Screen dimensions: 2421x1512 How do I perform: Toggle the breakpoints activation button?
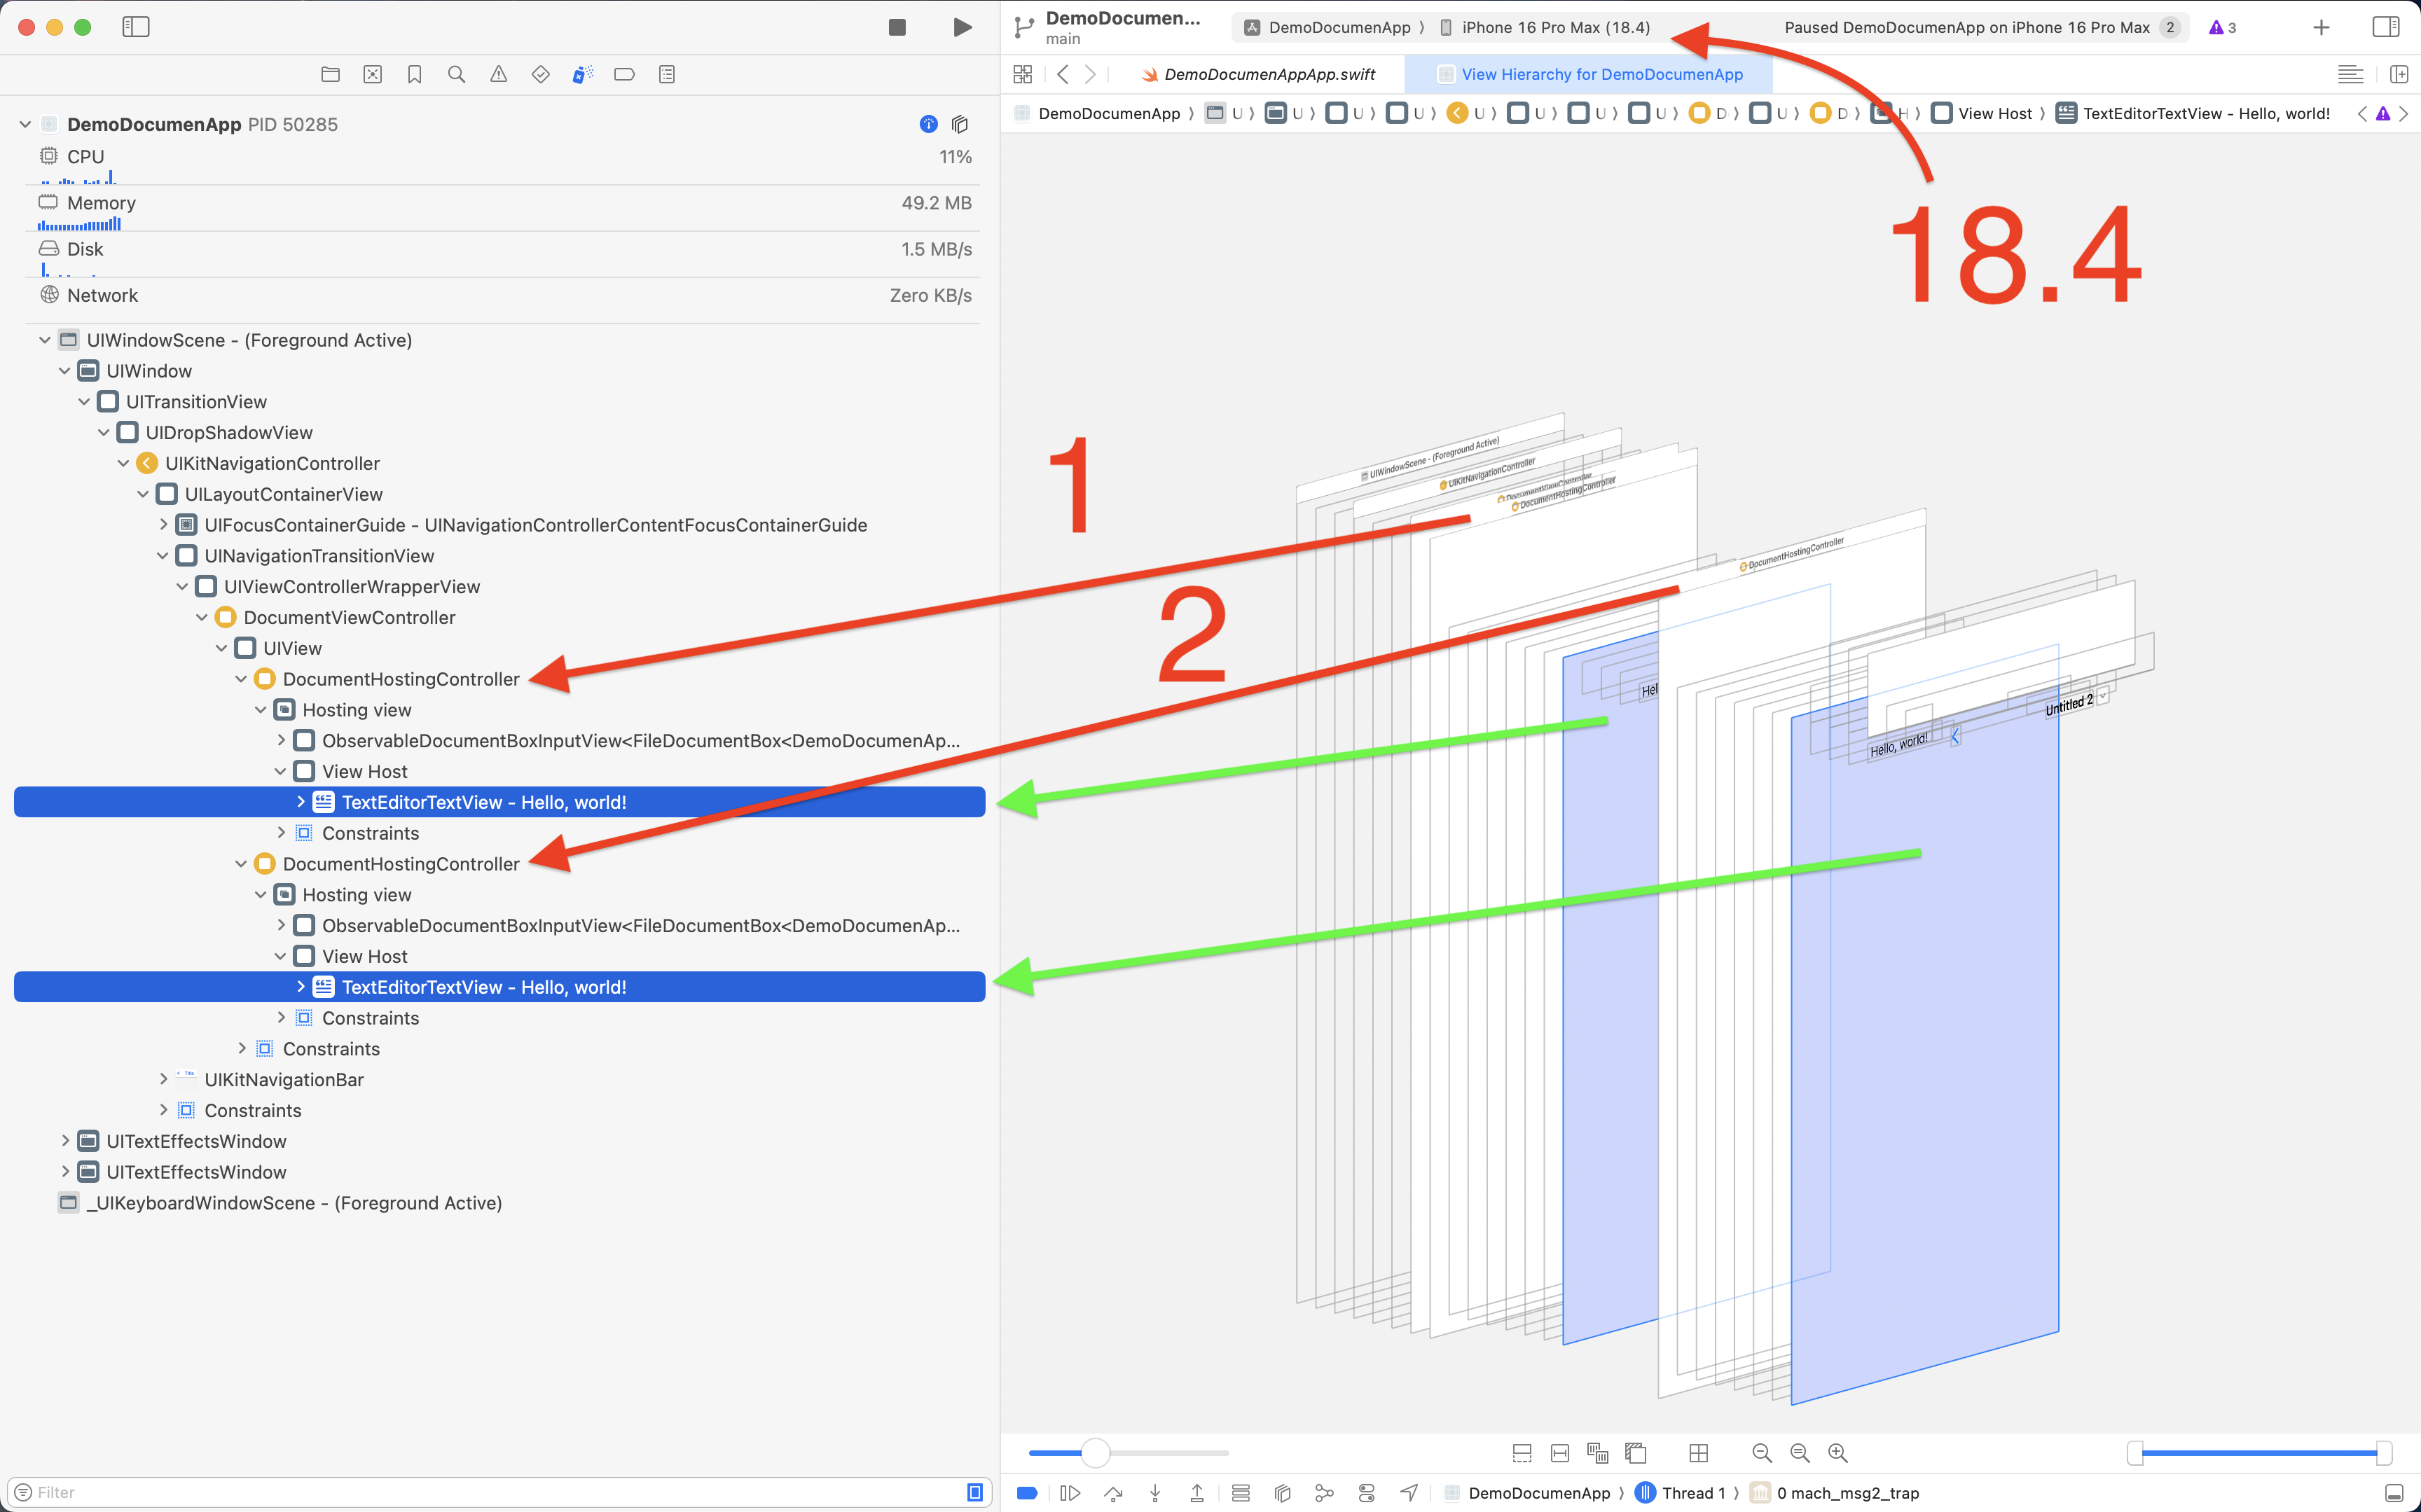click(1027, 1492)
